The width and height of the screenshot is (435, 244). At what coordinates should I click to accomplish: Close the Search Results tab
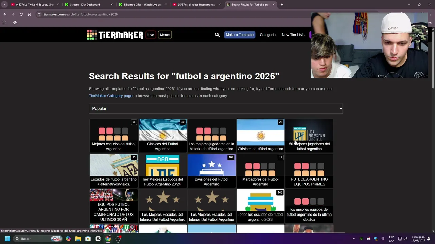[274, 5]
